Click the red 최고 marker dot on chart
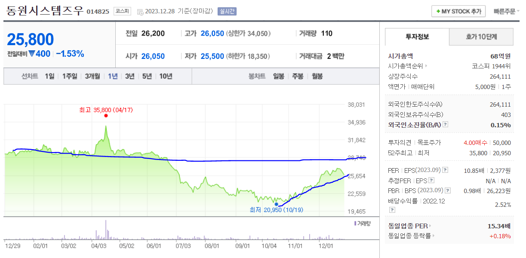 click(106, 116)
